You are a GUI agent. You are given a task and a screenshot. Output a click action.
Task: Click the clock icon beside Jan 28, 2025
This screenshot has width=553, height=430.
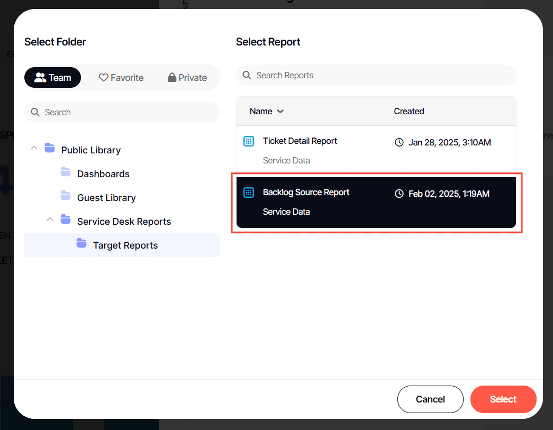pos(400,142)
